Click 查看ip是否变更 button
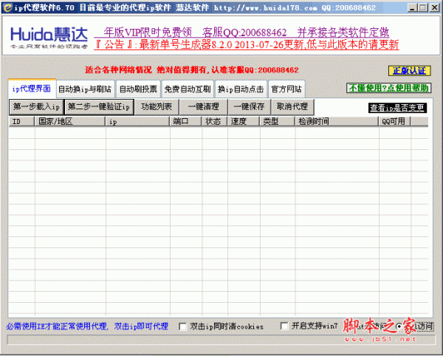This screenshot has height=356, width=443. [x=397, y=108]
